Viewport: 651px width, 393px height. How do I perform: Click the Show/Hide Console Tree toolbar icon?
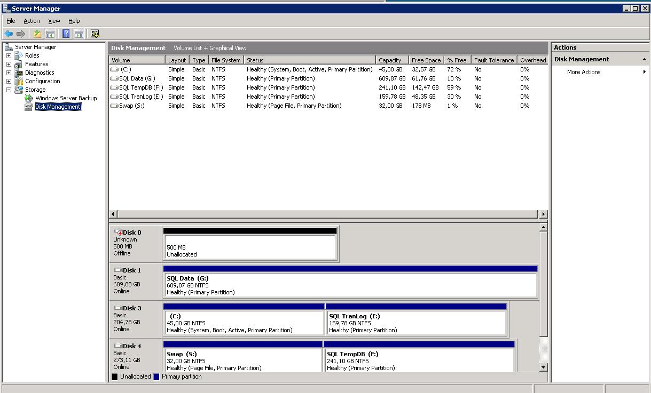(x=50, y=34)
